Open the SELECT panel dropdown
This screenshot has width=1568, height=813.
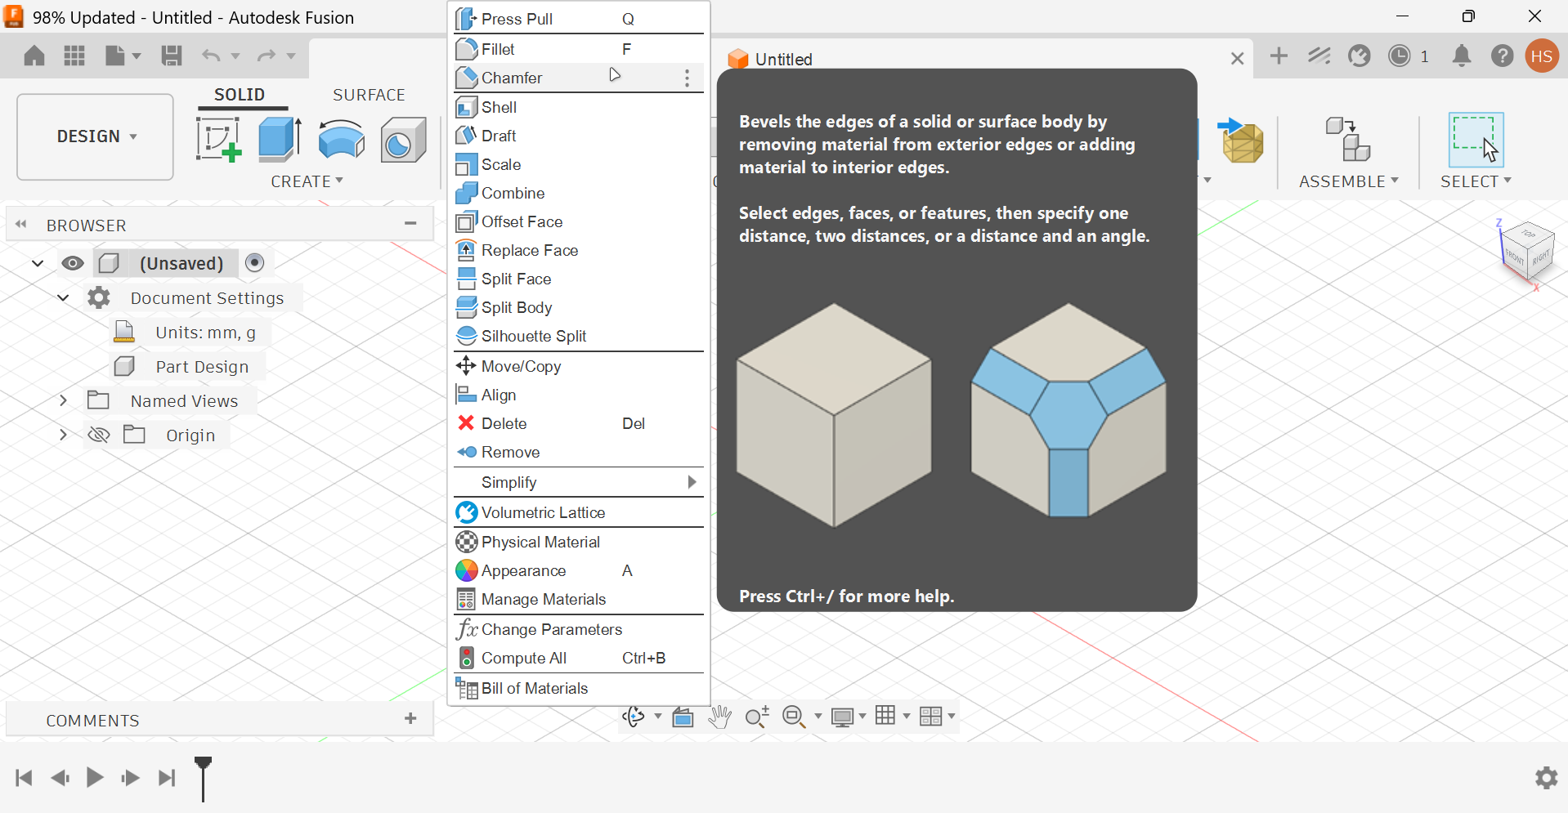[x=1476, y=181]
